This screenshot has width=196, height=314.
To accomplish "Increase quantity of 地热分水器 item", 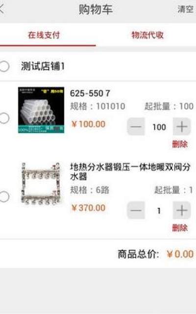I will pyautogui.click(x=182, y=210).
